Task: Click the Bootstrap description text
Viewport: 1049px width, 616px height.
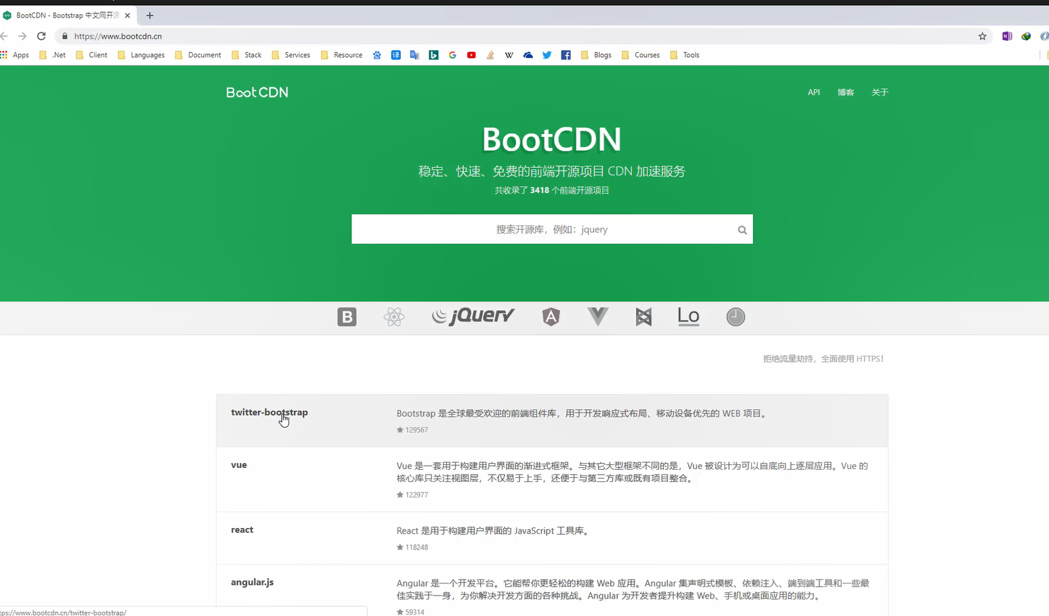Action: [x=583, y=413]
